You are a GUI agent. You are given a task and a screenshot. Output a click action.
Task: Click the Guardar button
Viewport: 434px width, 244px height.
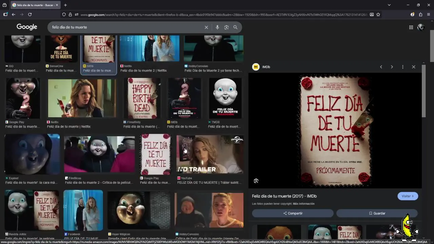[377, 213]
